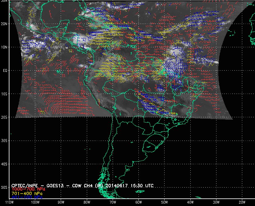This screenshot has height=206, width=255.
Task: Click the 80W longitude label
Action: 87,202
